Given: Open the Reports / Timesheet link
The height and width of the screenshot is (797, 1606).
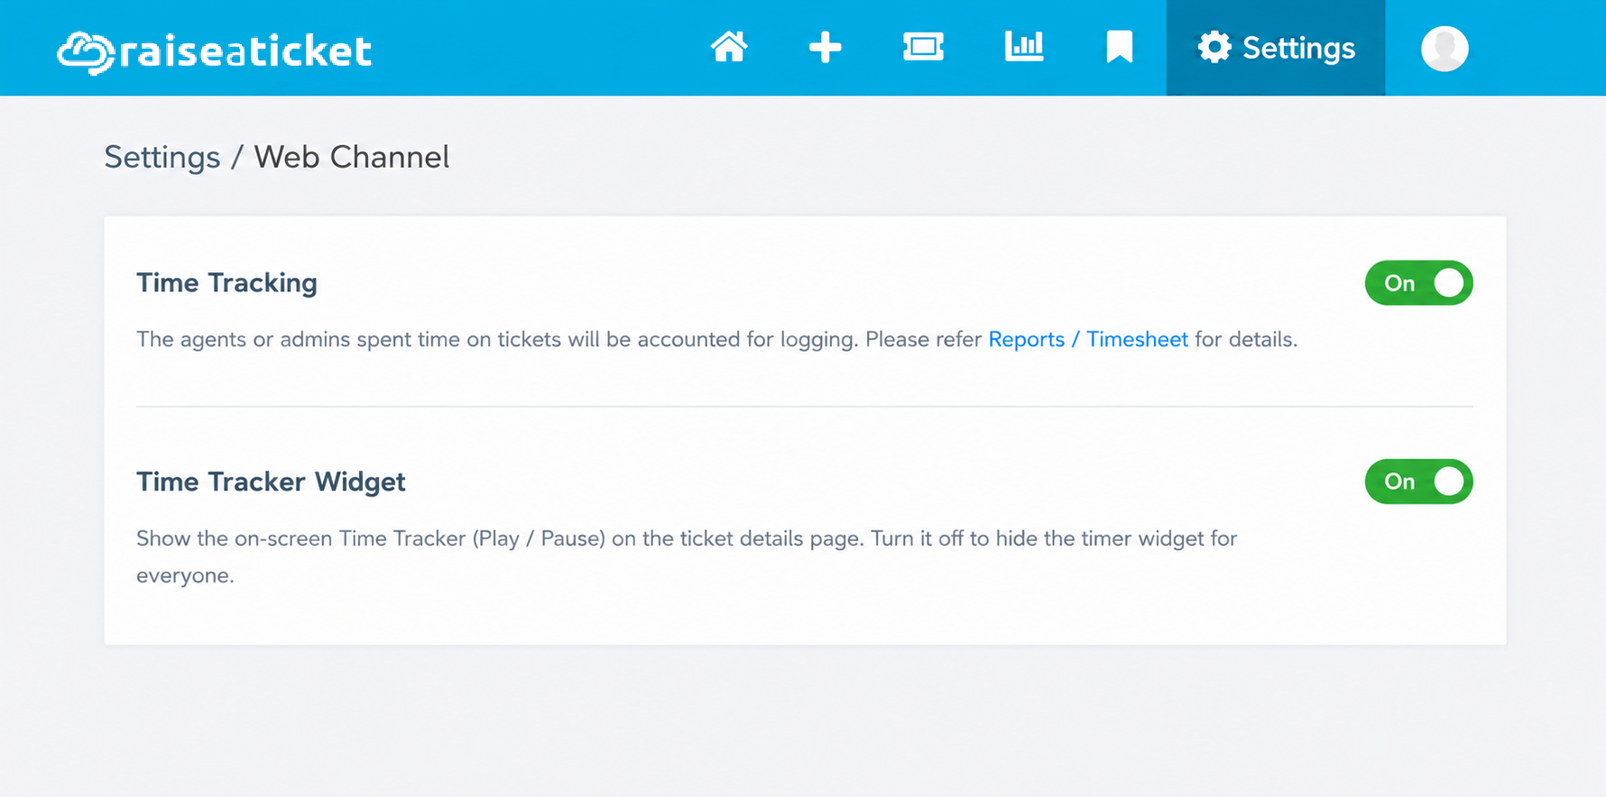Looking at the screenshot, I should click(x=1088, y=339).
